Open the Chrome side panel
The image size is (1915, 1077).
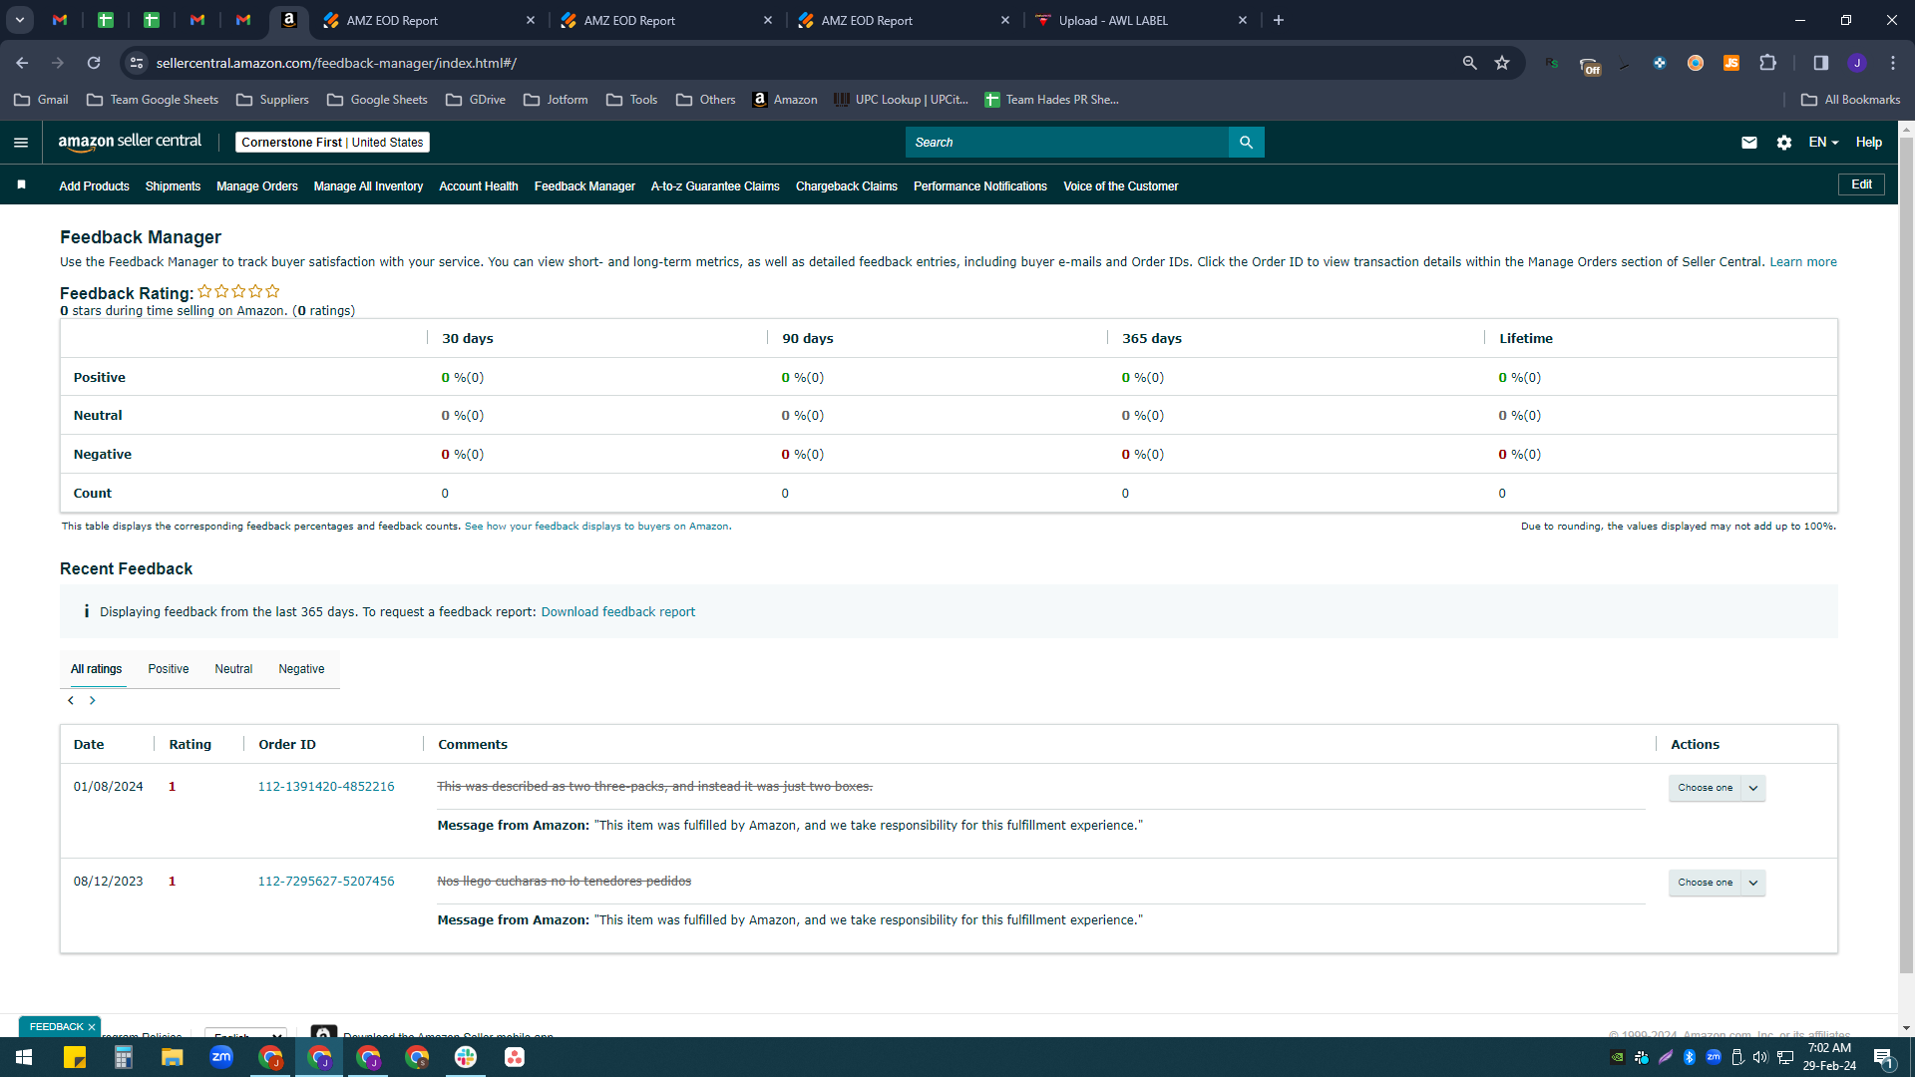(1821, 63)
